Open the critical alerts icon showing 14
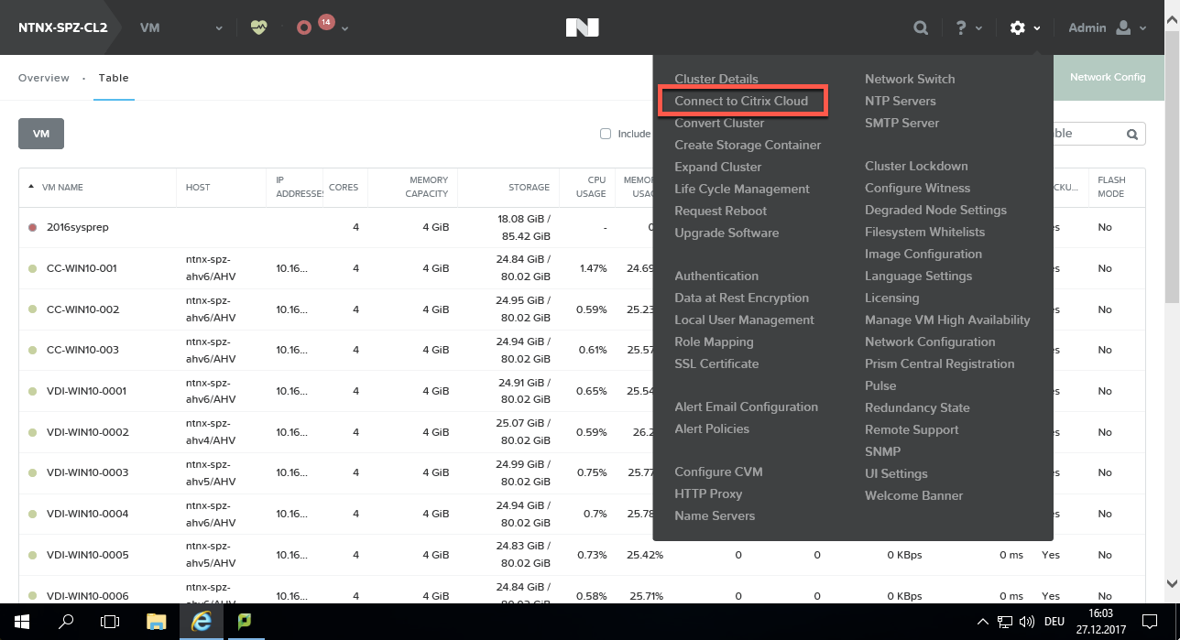The height and width of the screenshot is (640, 1180). point(310,27)
